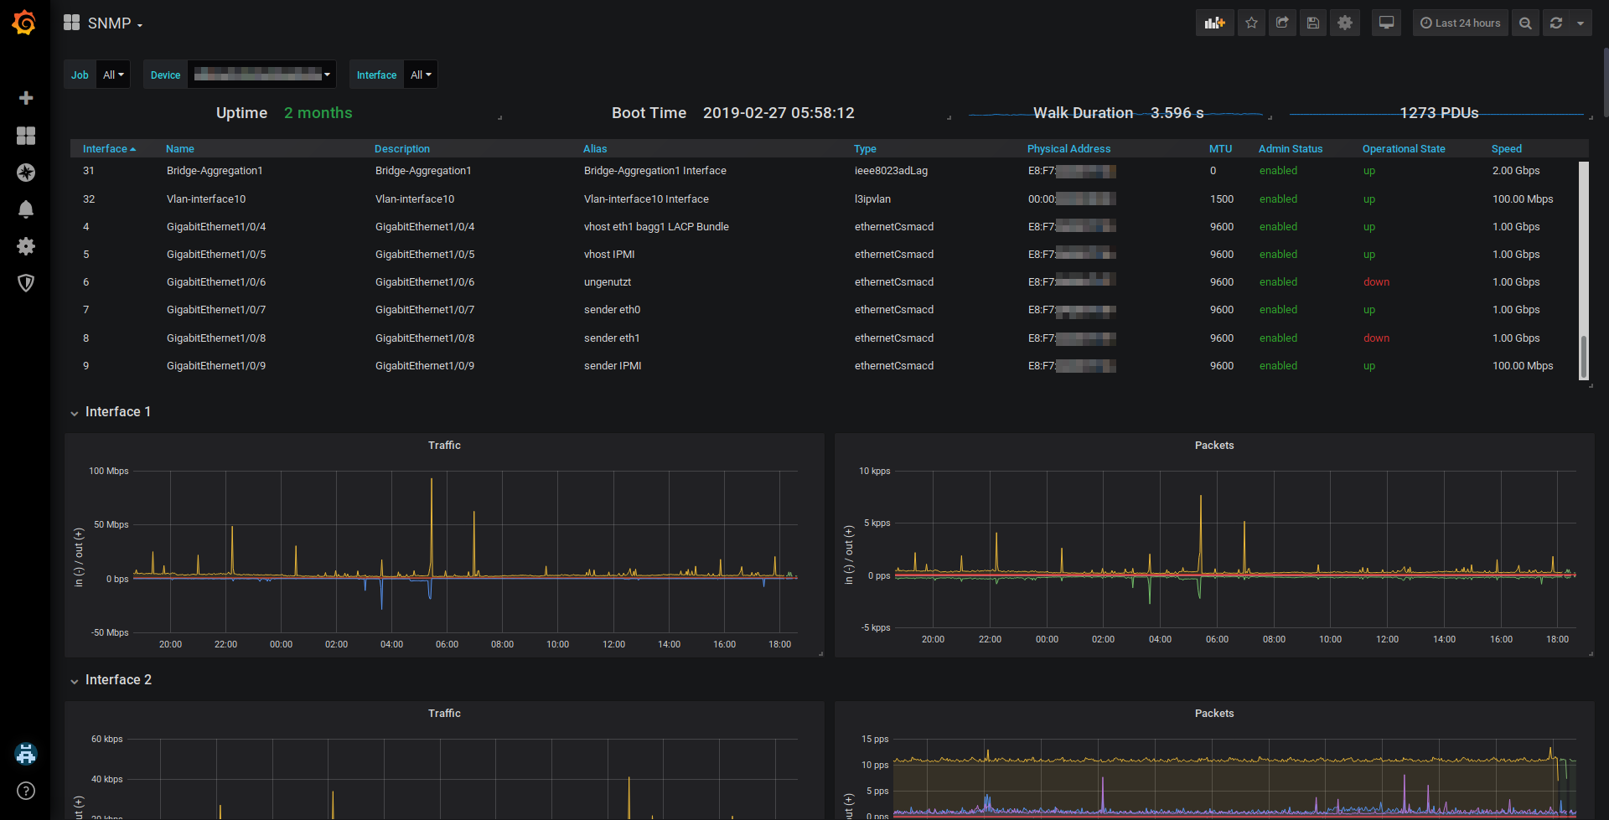Open the Job variable dropdown
The height and width of the screenshot is (820, 1609).
113,75
